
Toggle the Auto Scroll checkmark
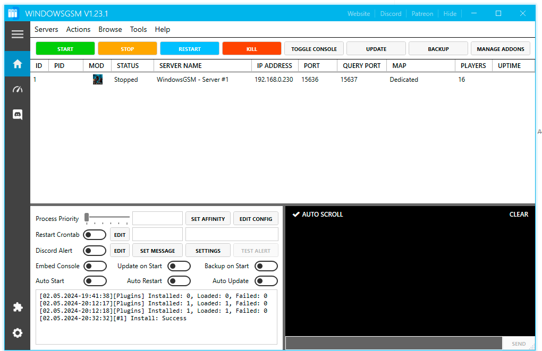[296, 214]
